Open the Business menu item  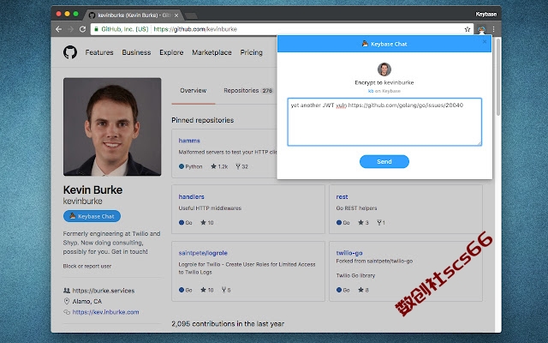pyautogui.click(x=136, y=52)
